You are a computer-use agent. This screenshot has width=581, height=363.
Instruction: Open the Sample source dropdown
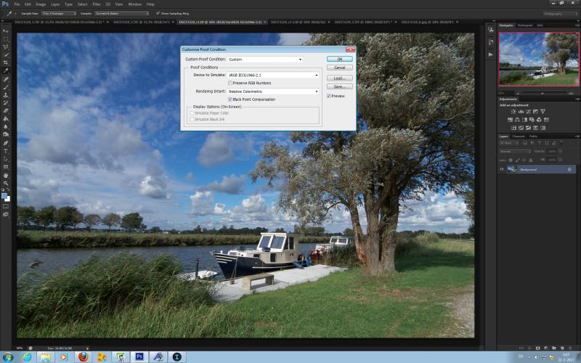(x=122, y=13)
